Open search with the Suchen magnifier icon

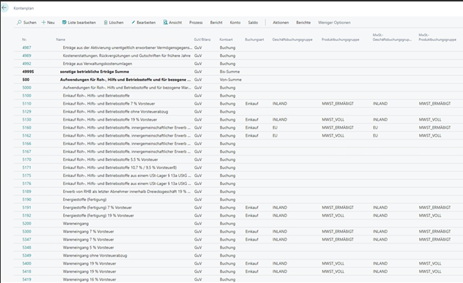click(x=19, y=23)
